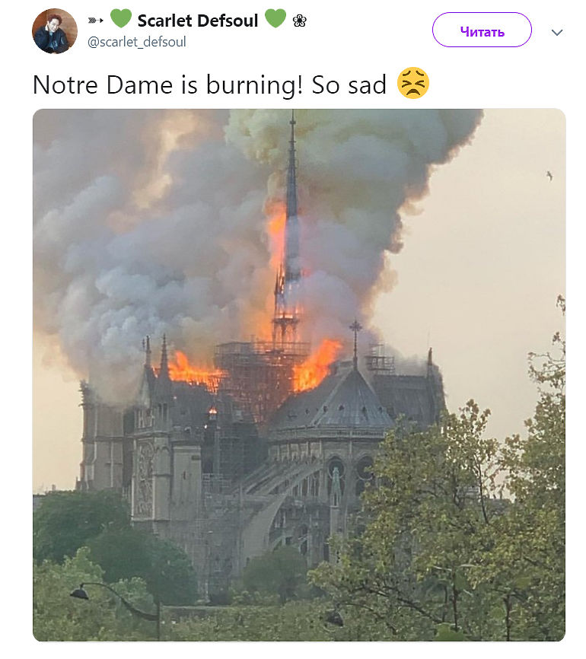Image resolution: width=586 pixels, height=659 pixels.
Task: Open the tweet options chevron menu
Action: coord(557,32)
